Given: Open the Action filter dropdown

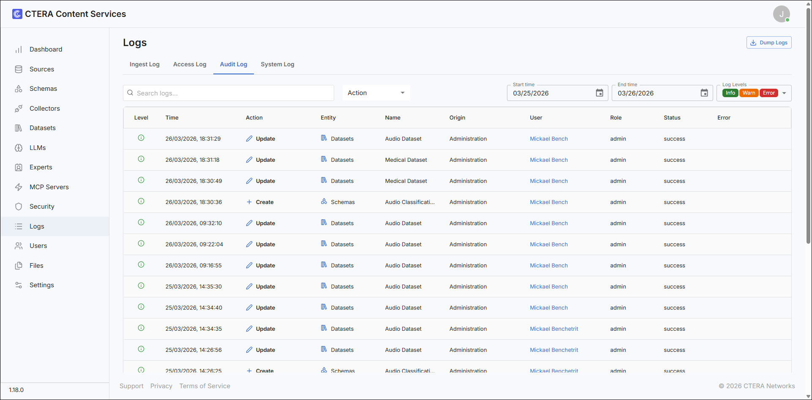Looking at the screenshot, I should coord(376,93).
